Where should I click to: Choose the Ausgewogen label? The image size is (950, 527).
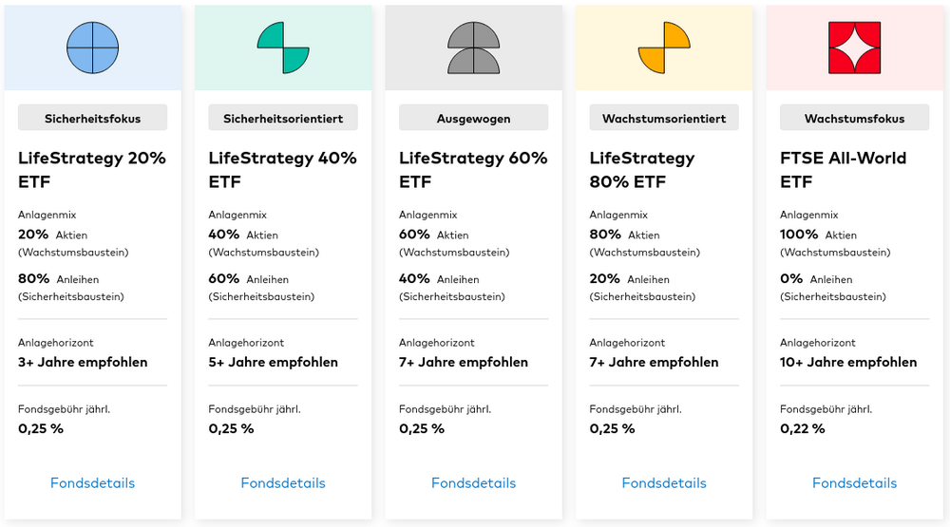[x=474, y=119]
